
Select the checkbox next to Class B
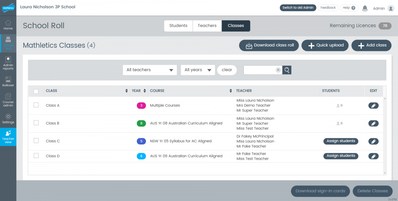click(36, 123)
